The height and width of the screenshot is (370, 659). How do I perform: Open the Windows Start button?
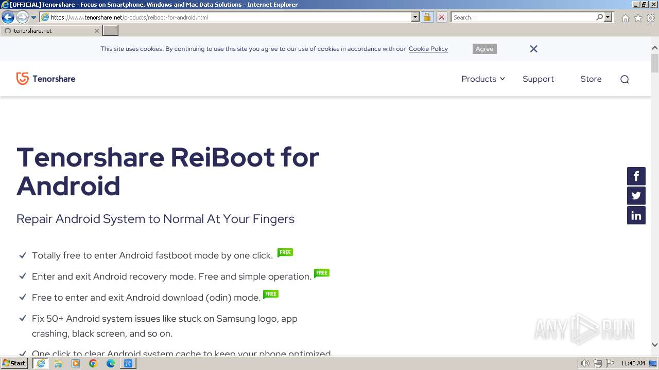point(14,363)
